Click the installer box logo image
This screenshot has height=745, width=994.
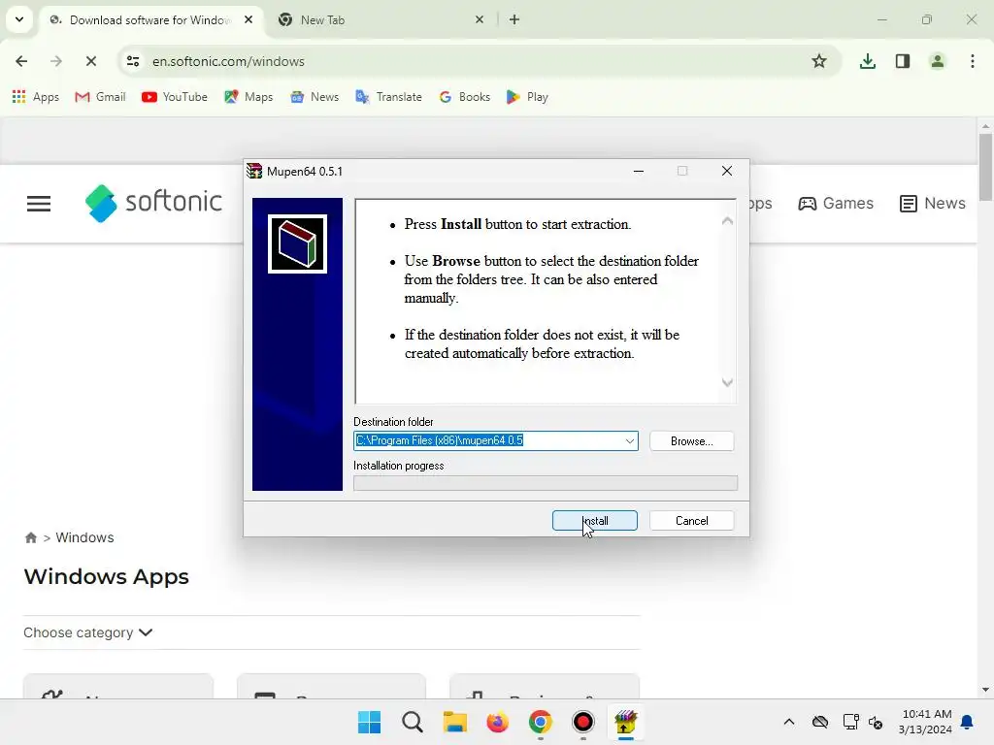297,243
